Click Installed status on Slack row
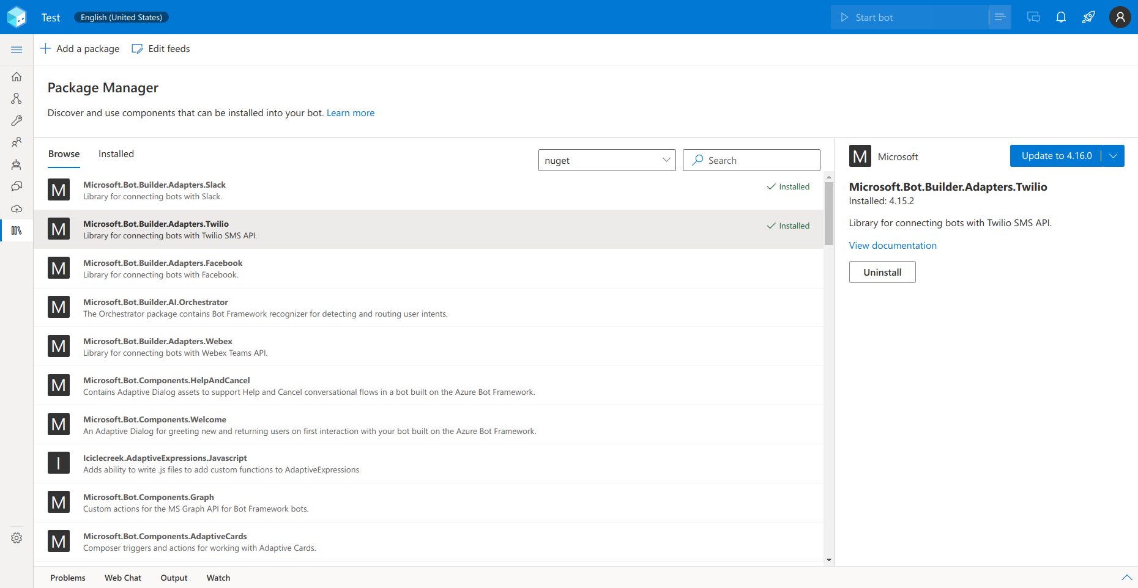Viewport: 1138px width, 588px height. pyautogui.click(x=788, y=187)
